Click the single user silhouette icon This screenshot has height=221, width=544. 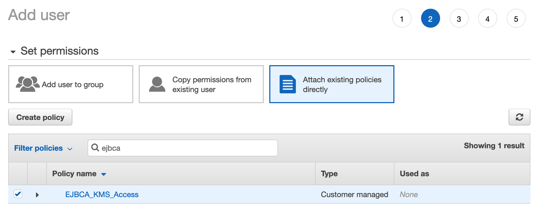point(157,84)
